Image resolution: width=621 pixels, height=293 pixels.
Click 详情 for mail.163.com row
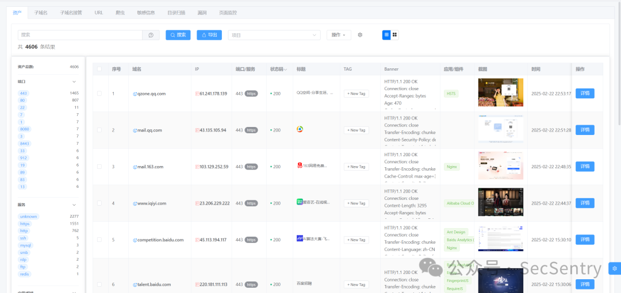pyautogui.click(x=585, y=167)
